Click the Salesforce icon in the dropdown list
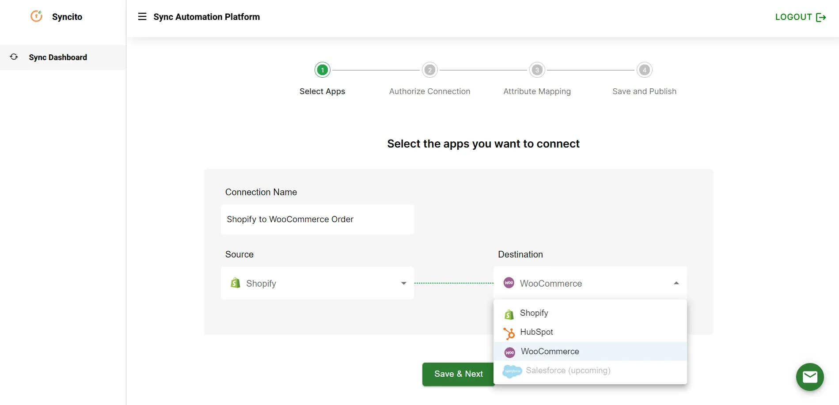This screenshot has width=839, height=405. point(511,371)
